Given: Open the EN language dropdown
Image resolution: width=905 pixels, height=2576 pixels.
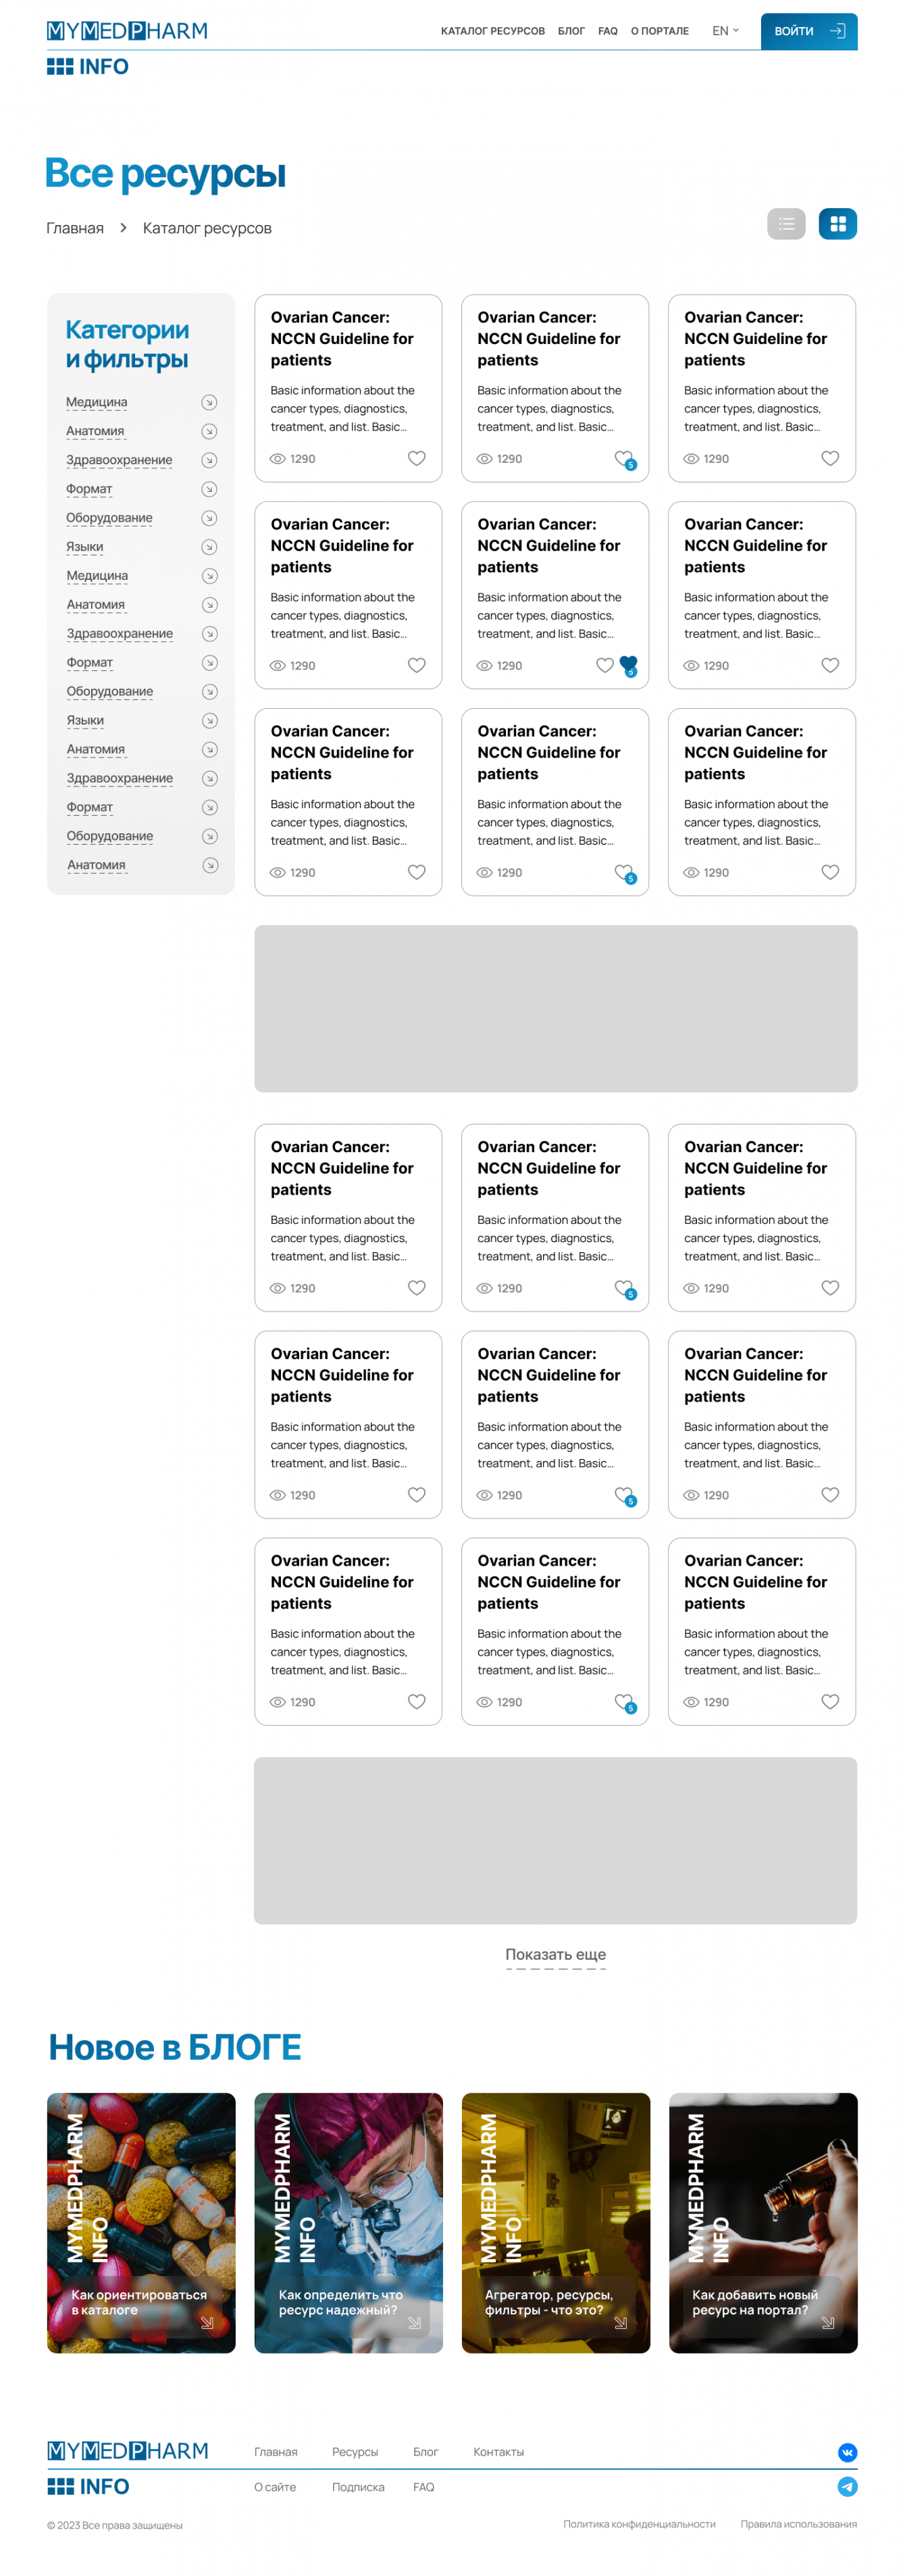Looking at the screenshot, I should pyautogui.click(x=725, y=31).
